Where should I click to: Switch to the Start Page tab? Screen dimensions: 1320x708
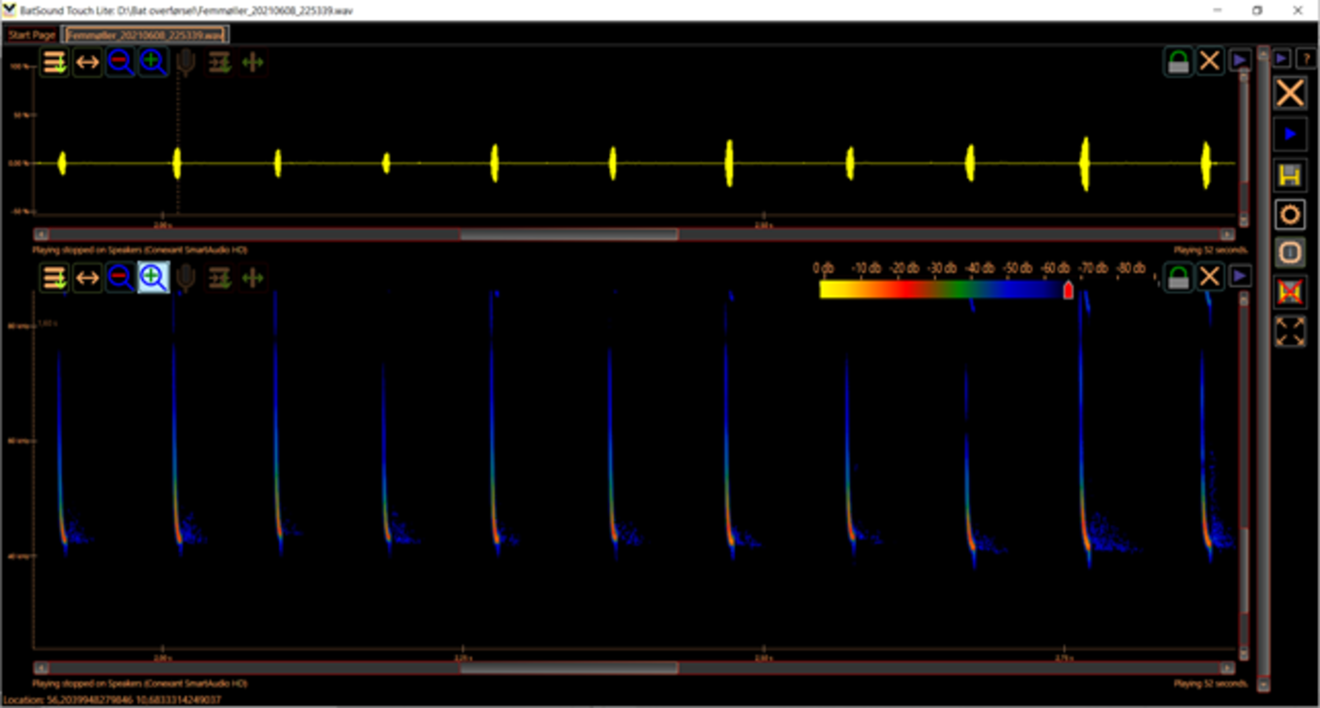pyautogui.click(x=31, y=35)
